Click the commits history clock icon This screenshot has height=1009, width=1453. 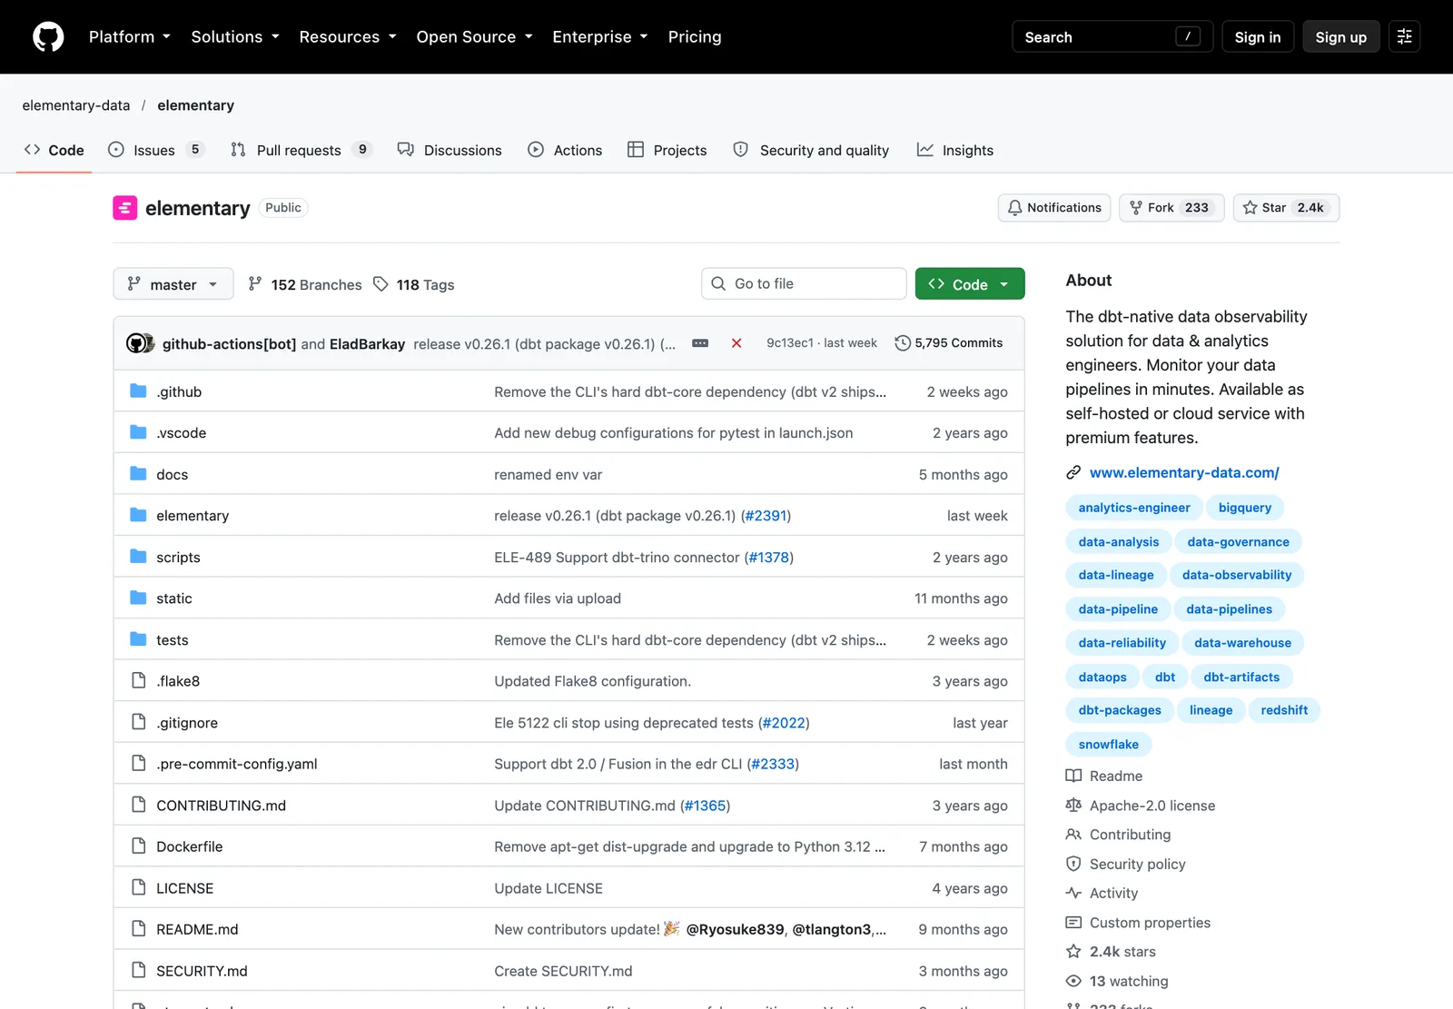click(903, 343)
